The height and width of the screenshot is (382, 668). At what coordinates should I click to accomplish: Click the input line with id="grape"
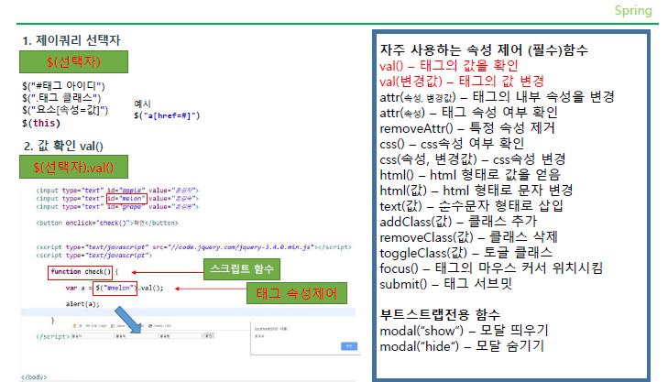[117, 206]
